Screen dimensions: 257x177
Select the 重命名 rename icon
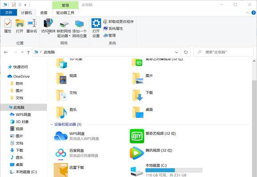32,23
